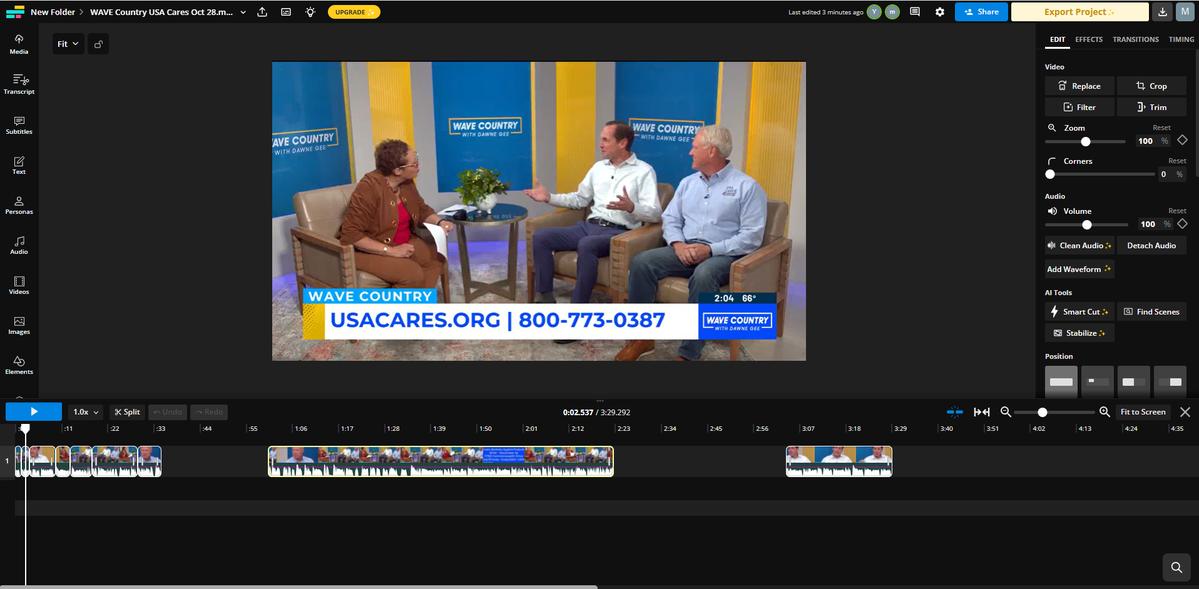Click the Share button

[981, 12]
